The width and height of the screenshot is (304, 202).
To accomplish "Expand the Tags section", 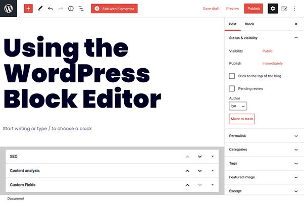I will (x=264, y=164).
